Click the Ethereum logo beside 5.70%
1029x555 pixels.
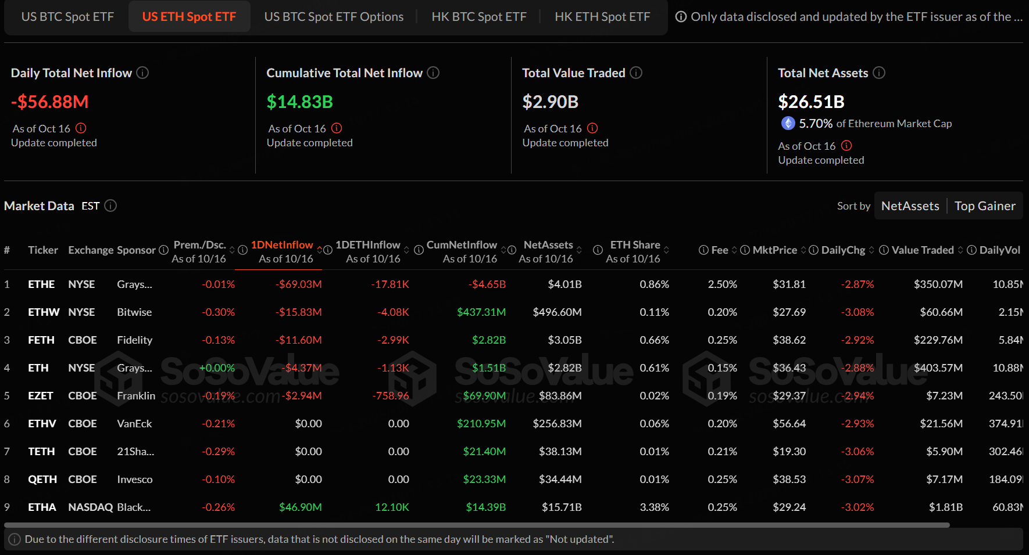[788, 123]
